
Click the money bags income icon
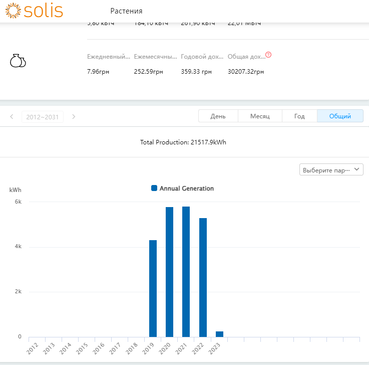[x=18, y=61]
